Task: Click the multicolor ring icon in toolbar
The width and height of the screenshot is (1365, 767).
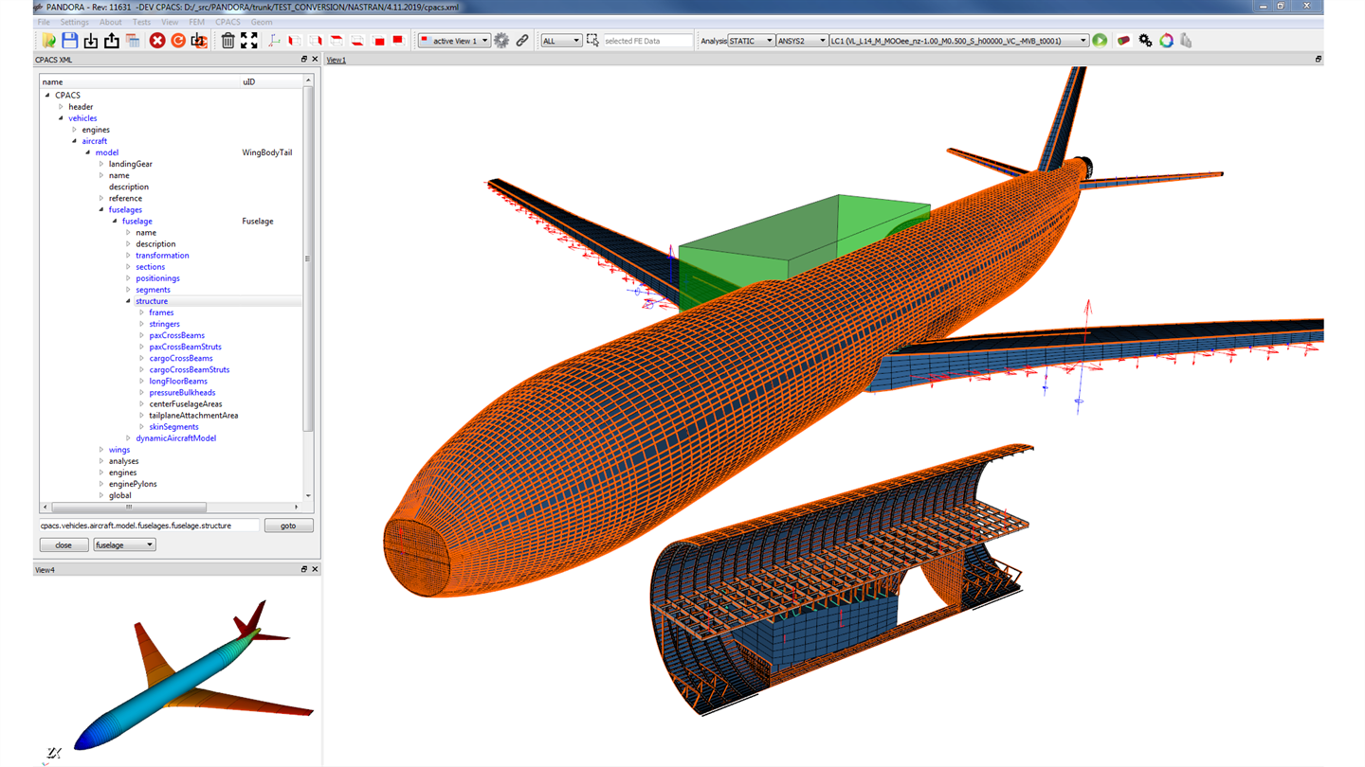Action: (1166, 41)
